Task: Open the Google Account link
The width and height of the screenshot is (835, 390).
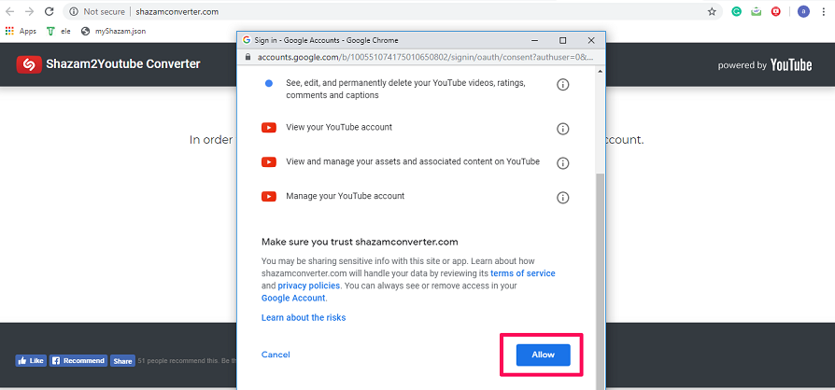Action: coord(293,298)
